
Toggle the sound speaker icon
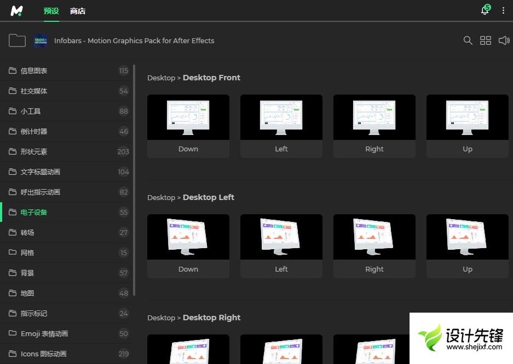(x=504, y=40)
